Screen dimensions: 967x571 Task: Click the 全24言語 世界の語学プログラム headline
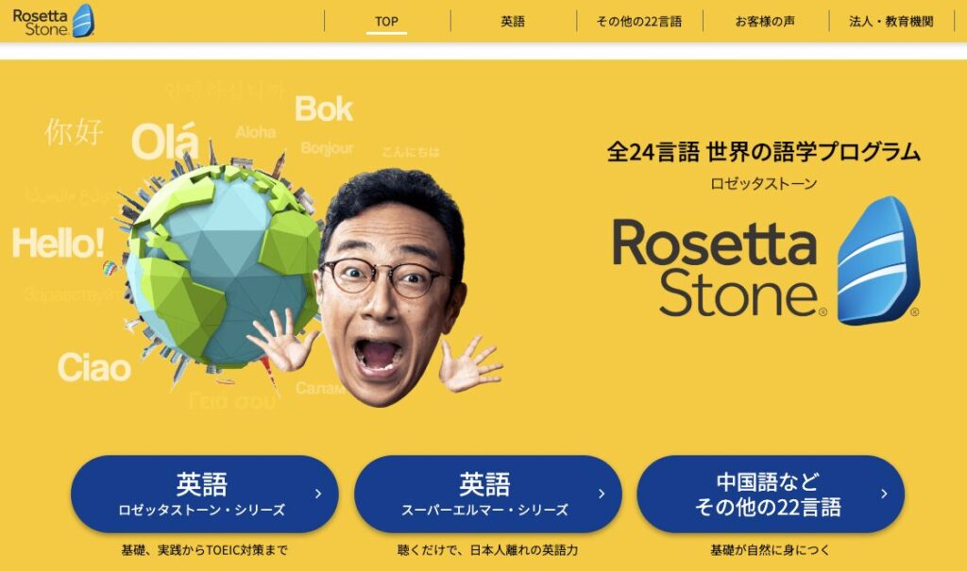tap(763, 152)
